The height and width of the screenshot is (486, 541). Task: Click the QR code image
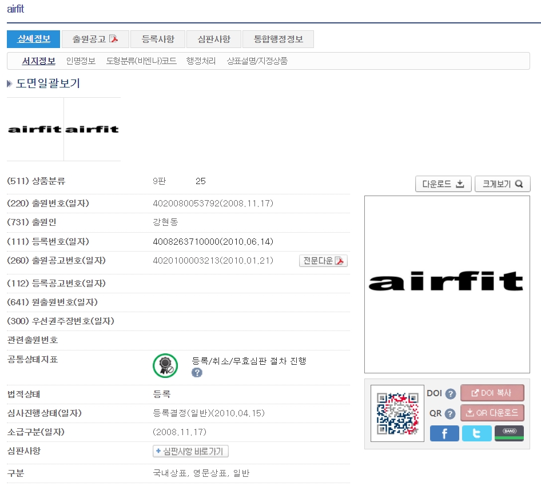click(397, 413)
